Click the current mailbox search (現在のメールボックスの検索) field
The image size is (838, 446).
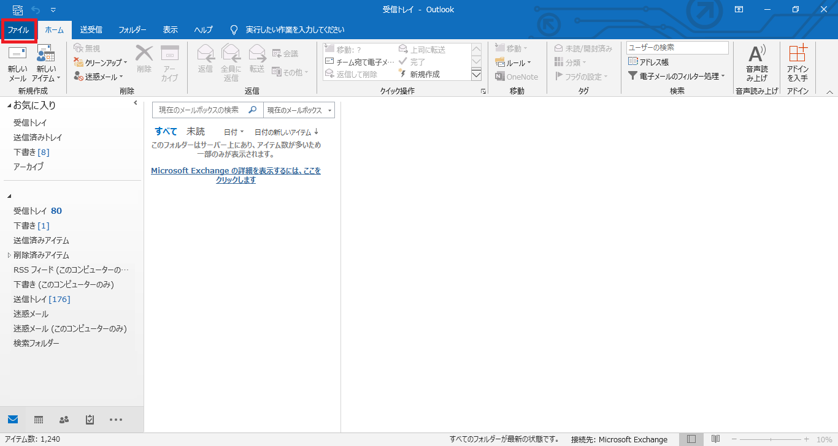pyautogui.click(x=208, y=110)
